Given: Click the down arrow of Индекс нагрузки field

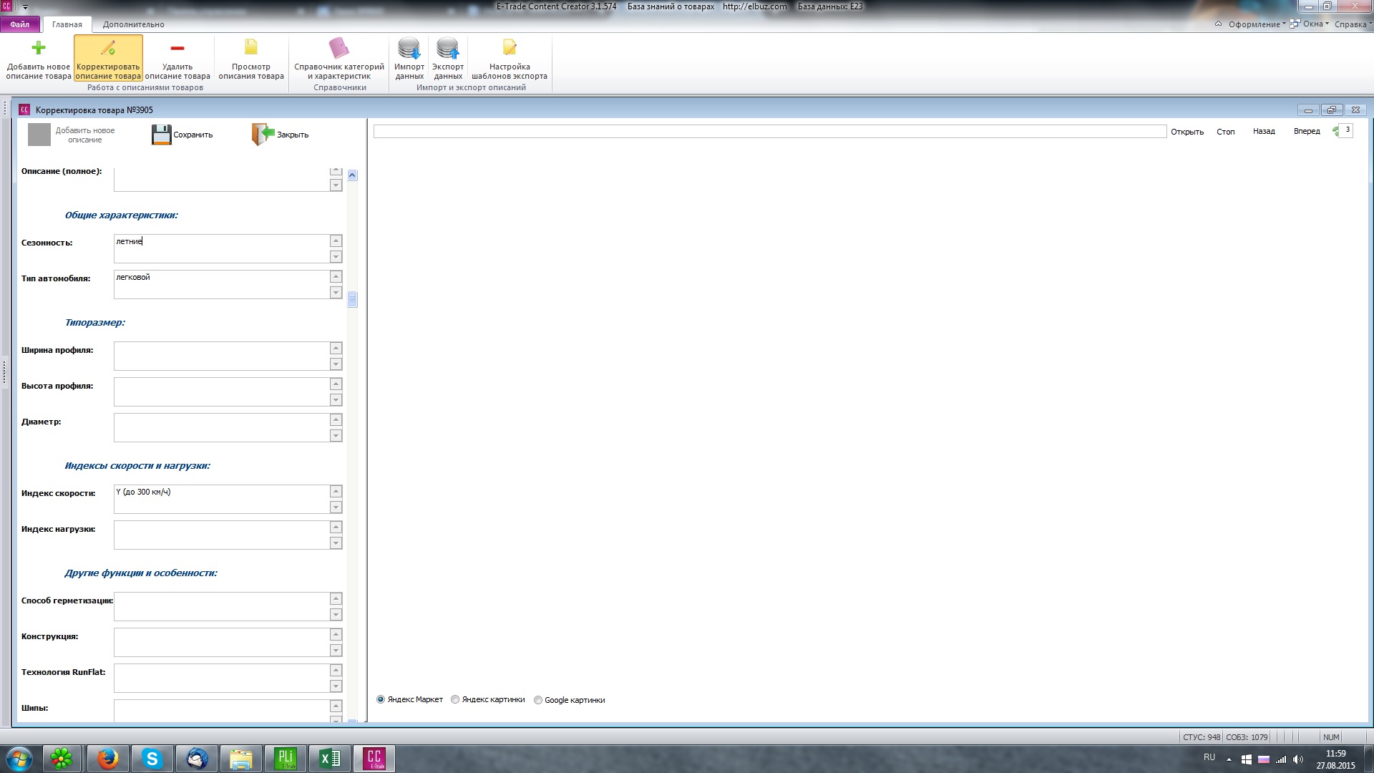Looking at the screenshot, I should 336,543.
